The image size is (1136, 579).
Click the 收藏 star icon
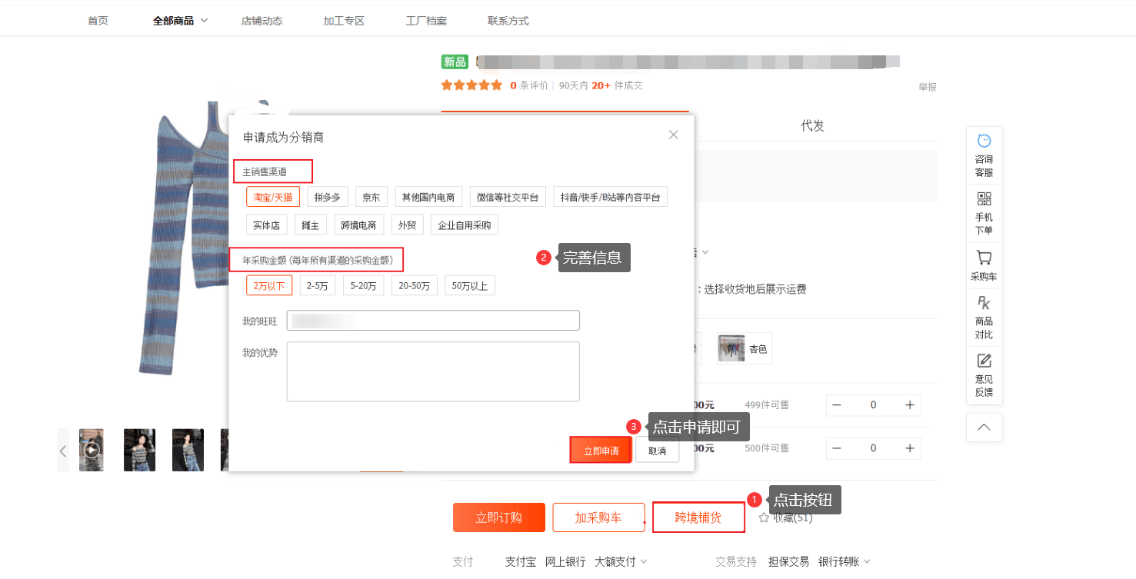[x=764, y=517]
